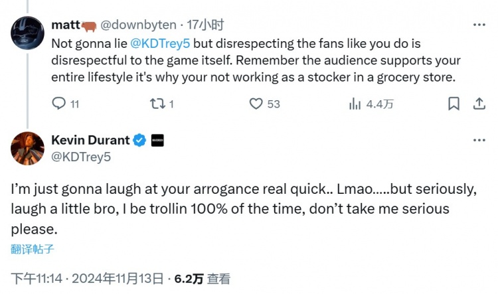Click Kevin Durant's blue verified badge

point(140,140)
